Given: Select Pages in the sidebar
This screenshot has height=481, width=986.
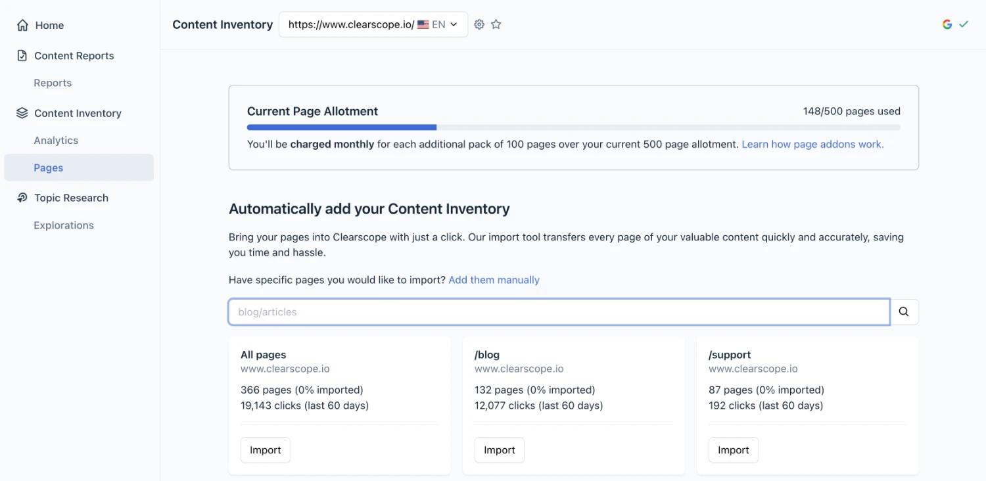Looking at the screenshot, I should pyautogui.click(x=79, y=168).
